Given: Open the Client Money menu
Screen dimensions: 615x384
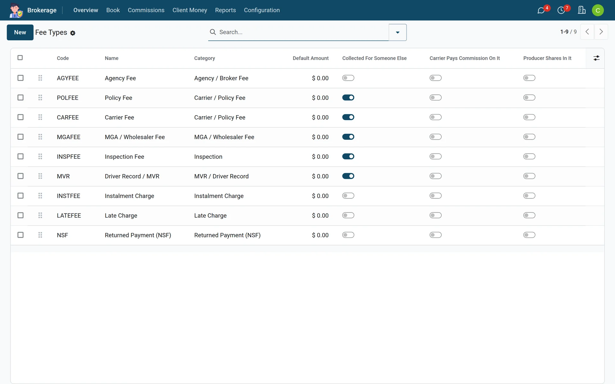Looking at the screenshot, I should click(x=190, y=10).
